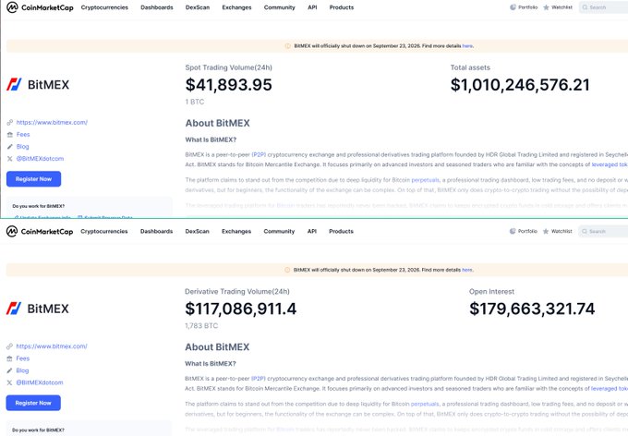This screenshot has width=628, height=436.
Task: Click Watchlist star icon on Derivative Trading Volume page
Action: pos(546,231)
